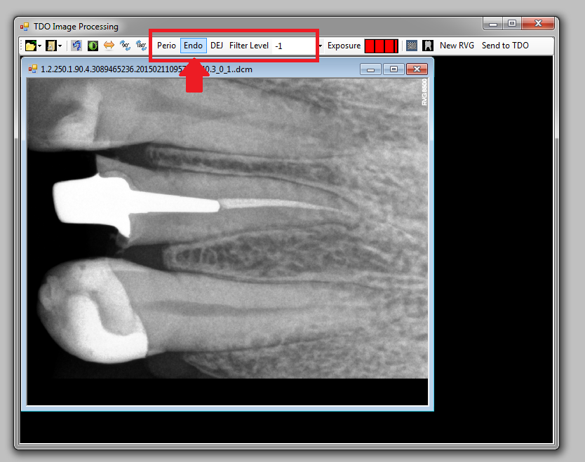Click the Filter Level value field

[x=293, y=46]
